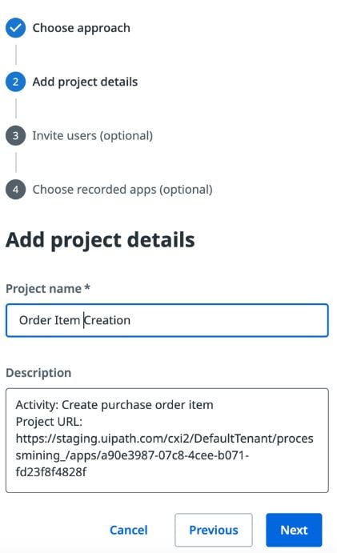Image resolution: width=337 pixels, height=553 pixels.
Task: Continue with the Next button
Action: click(x=294, y=530)
